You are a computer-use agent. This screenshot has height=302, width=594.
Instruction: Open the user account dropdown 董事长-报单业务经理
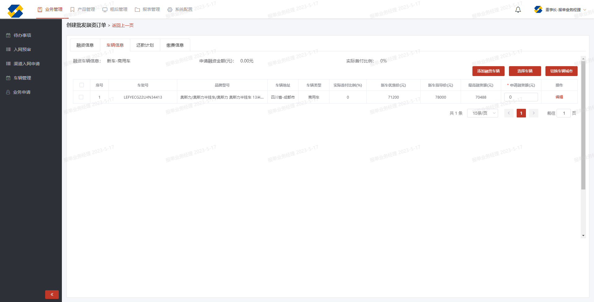click(560, 10)
